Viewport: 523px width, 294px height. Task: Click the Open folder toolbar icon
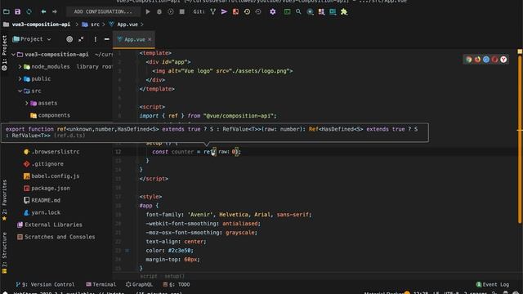pos(6,11)
